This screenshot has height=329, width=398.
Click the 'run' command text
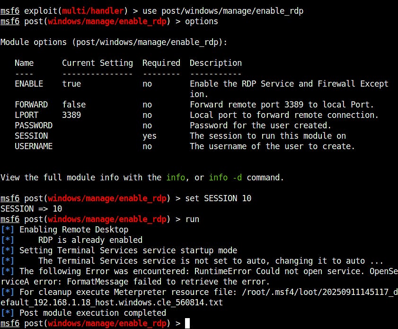tap(192, 219)
